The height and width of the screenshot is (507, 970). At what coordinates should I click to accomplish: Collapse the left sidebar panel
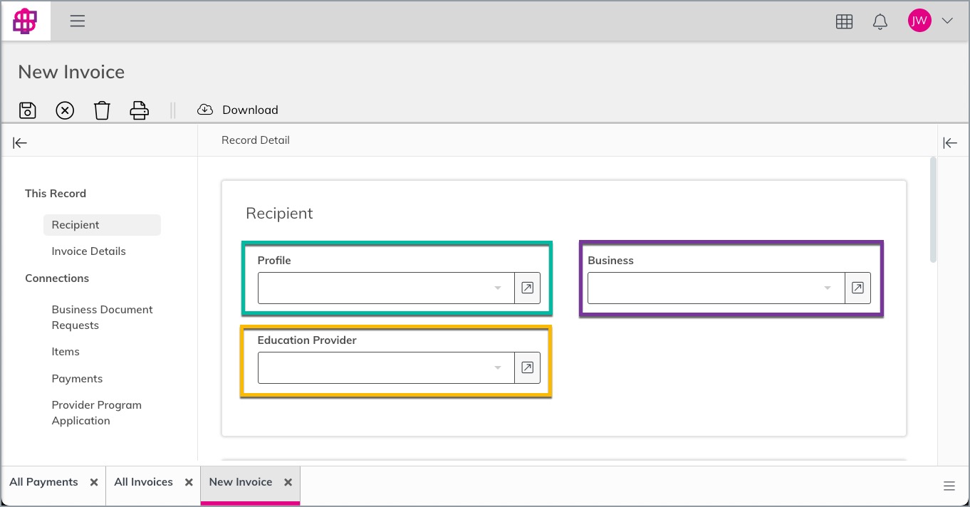[20, 143]
